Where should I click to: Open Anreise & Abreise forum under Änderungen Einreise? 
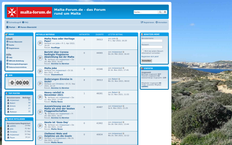pos(60,88)
